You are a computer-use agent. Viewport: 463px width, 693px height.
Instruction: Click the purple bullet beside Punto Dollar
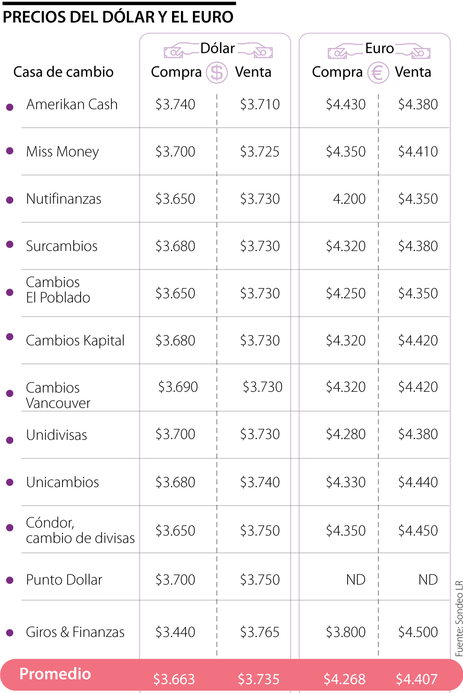[10, 580]
